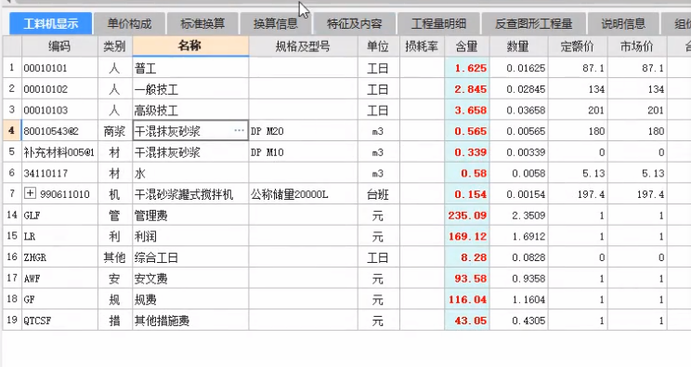Click the 定额价 column header
The width and height of the screenshot is (691, 367).
click(578, 46)
